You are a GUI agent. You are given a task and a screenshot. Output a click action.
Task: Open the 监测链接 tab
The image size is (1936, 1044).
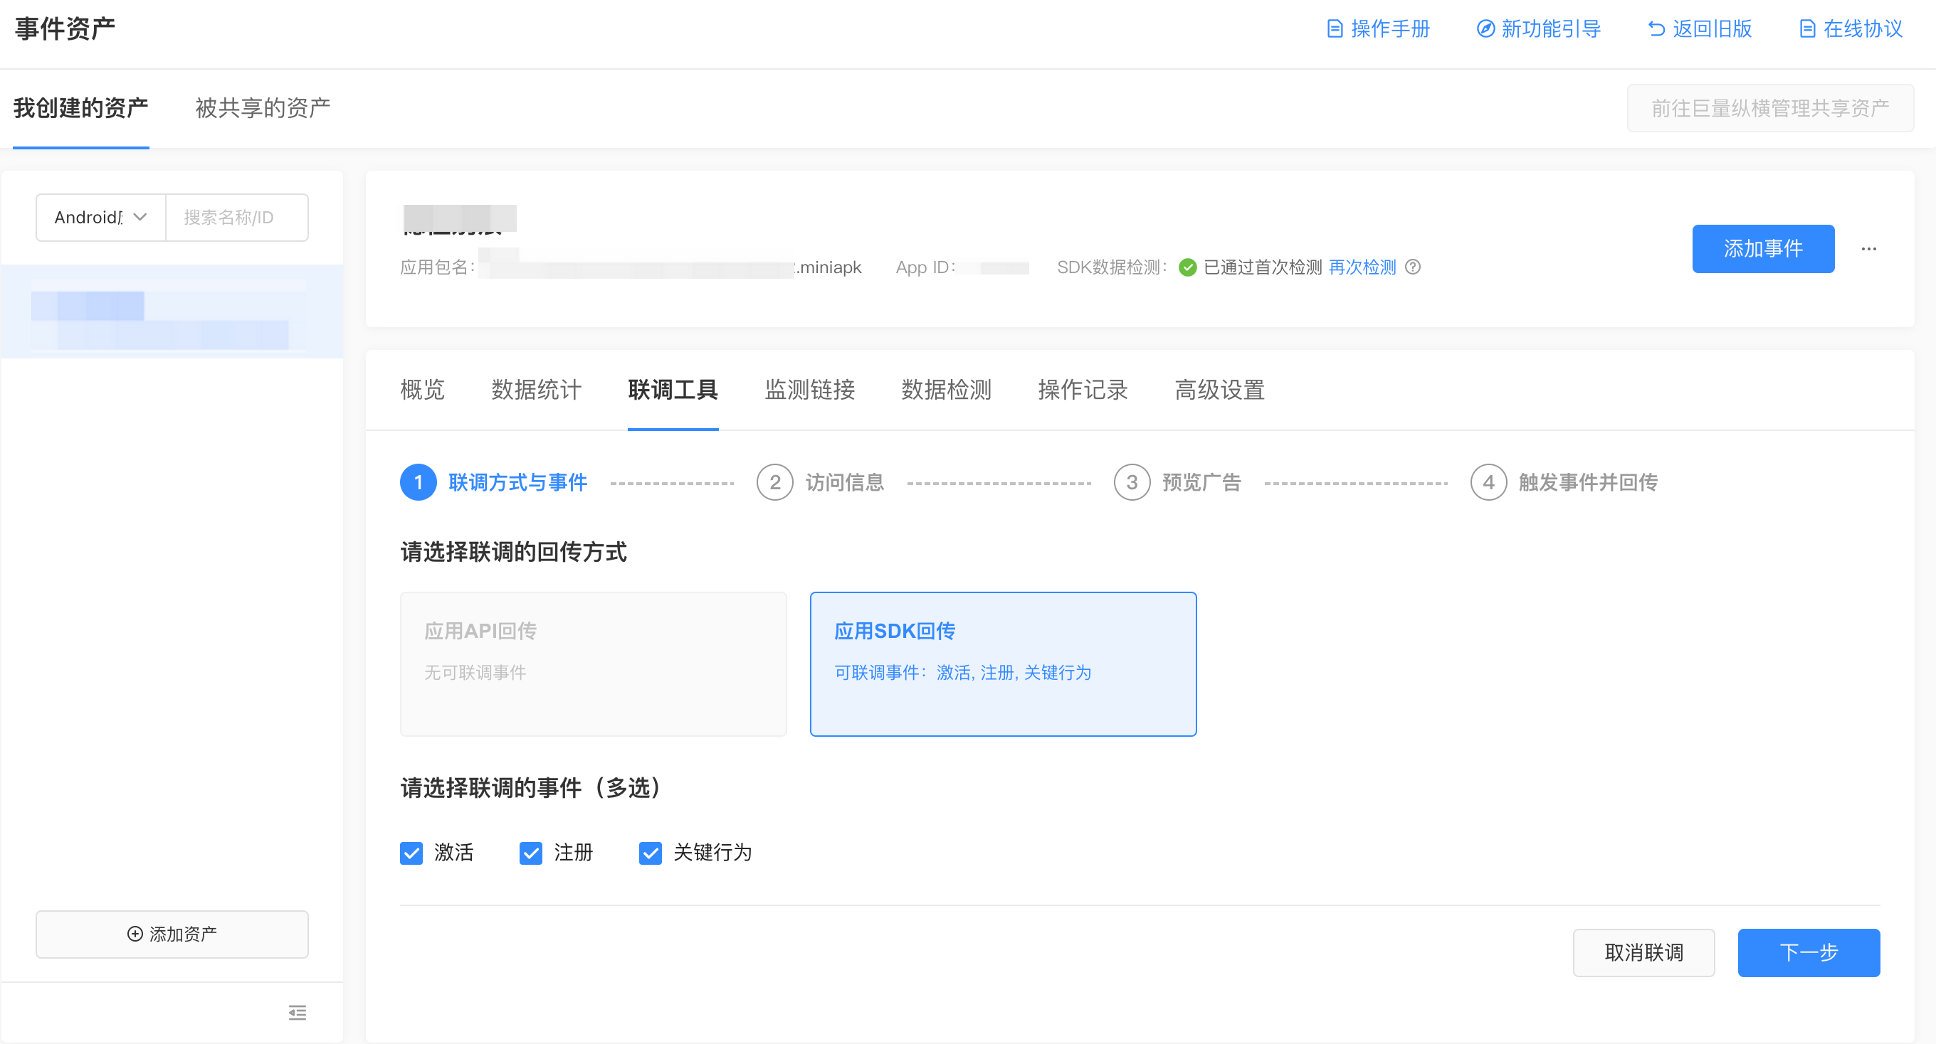(x=809, y=390)
